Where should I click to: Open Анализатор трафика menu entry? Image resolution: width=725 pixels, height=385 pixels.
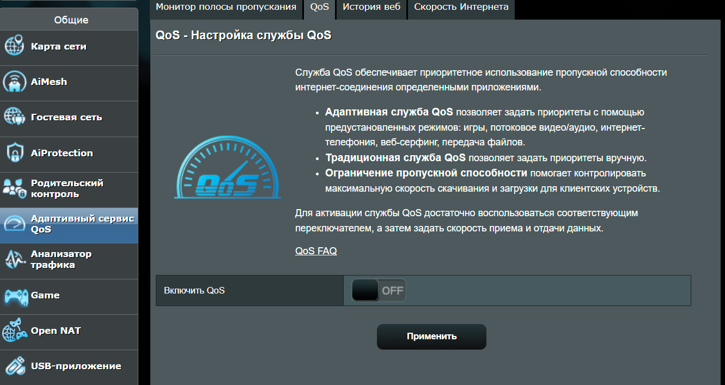click(69, 260)
